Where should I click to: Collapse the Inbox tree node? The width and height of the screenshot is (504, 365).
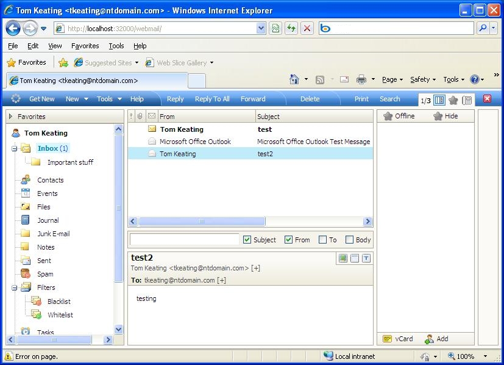click(14, 148)
